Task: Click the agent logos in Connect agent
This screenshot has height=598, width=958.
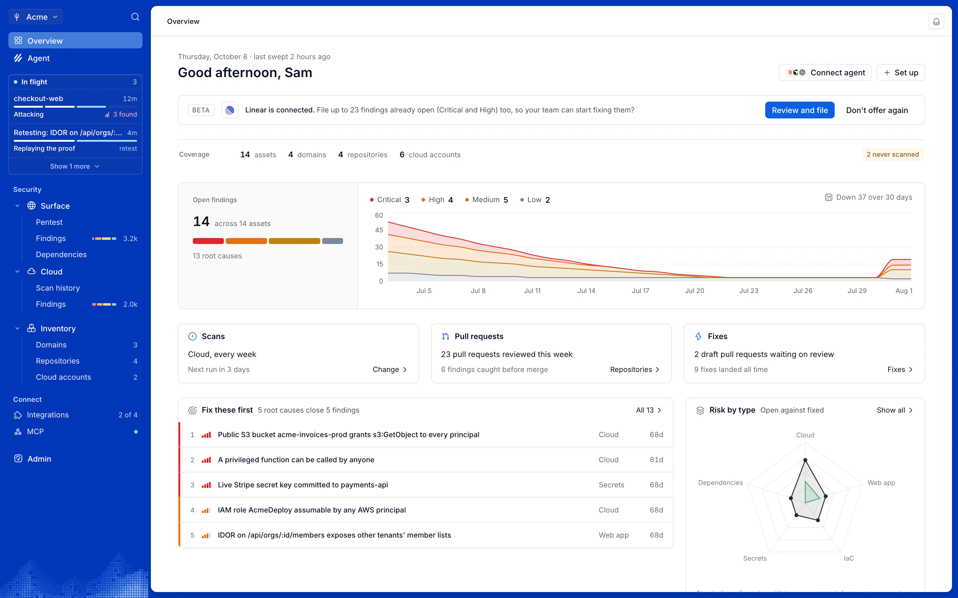Action: tap(796, 72)
